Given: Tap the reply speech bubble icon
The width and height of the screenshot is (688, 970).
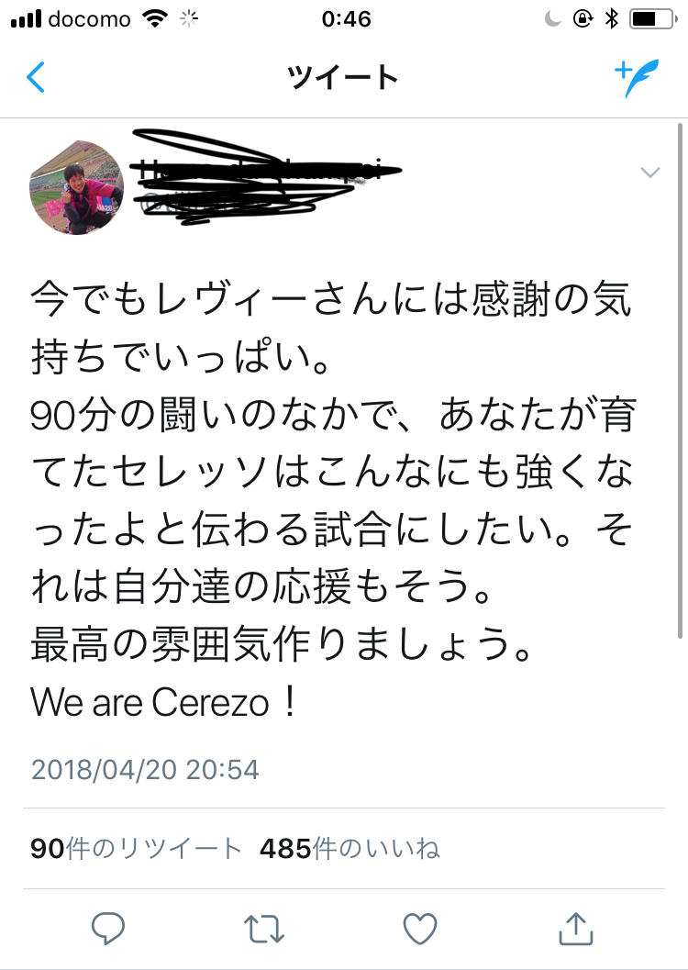Looking at the screenshot, I should tap(109, 928).
